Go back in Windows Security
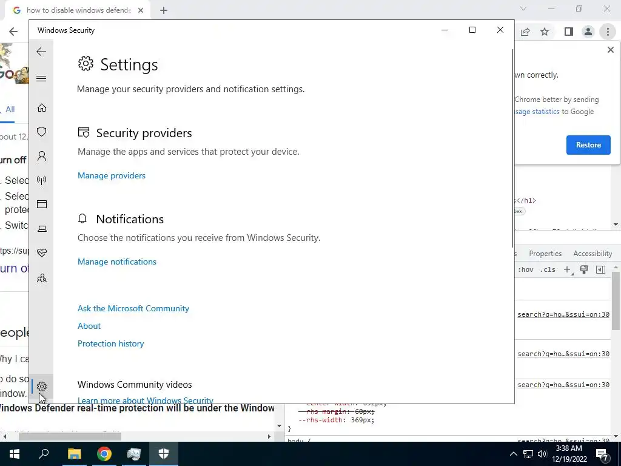Image resolution: width=621 pixels, height=466 pixels. [x=41, y=52]
